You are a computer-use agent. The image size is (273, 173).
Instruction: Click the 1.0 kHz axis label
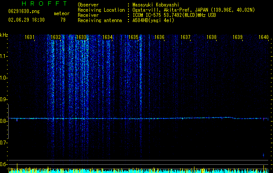point(3,78)
